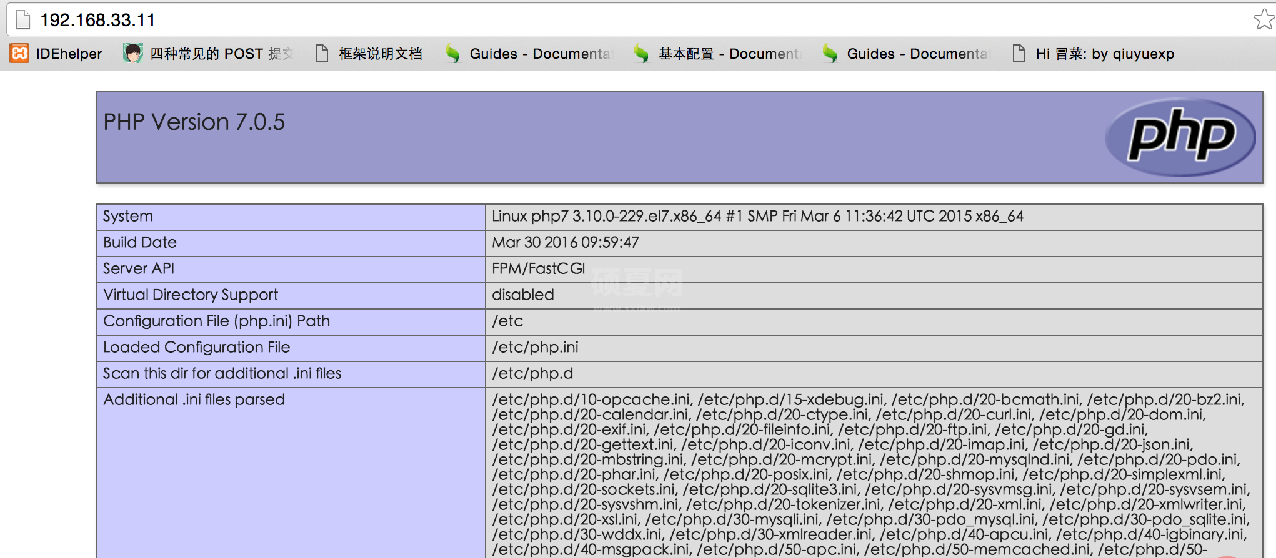Open the Hi 冒菜: by qiuyuexp bookmark
The image size is (1276, 558).
1105,54
